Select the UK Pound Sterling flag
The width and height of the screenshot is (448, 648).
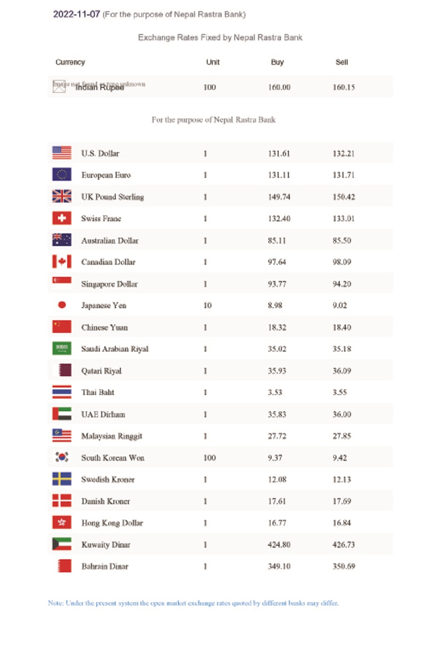(x=62, y=196)
